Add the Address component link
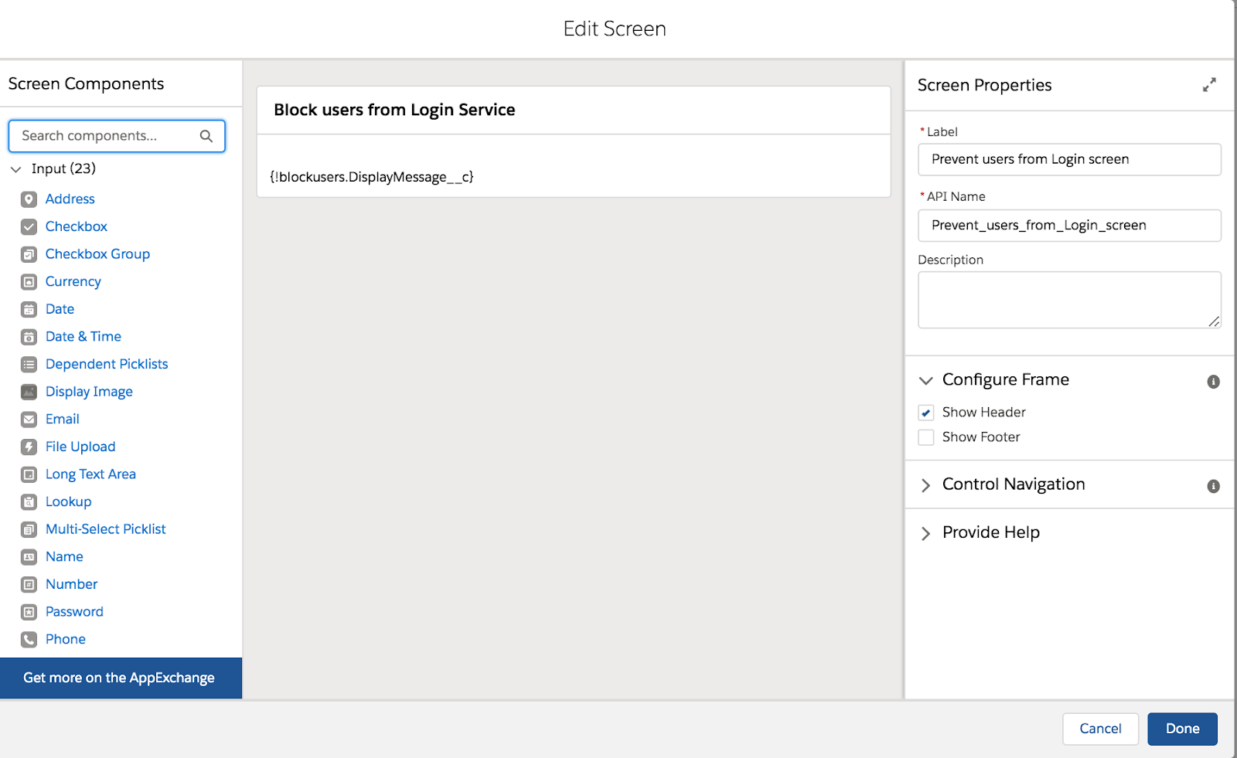 point(70,199)
